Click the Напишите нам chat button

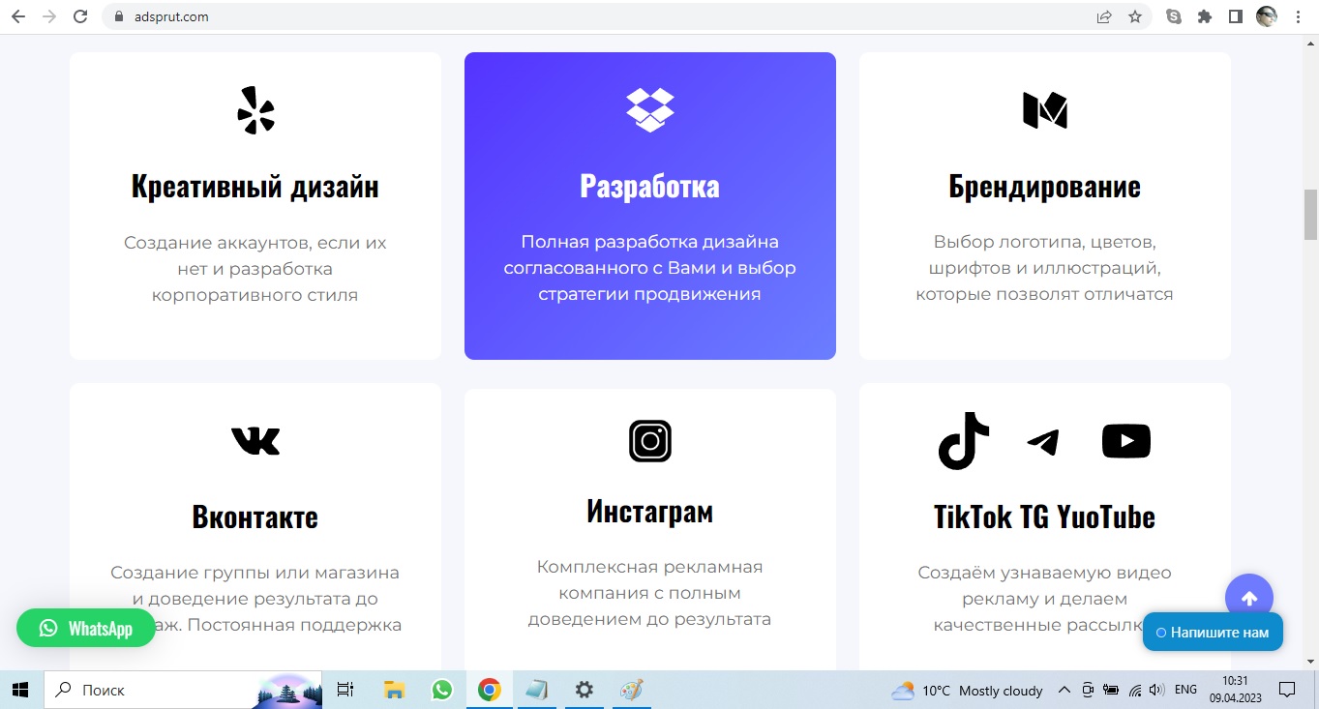(x=1213, y=633)
